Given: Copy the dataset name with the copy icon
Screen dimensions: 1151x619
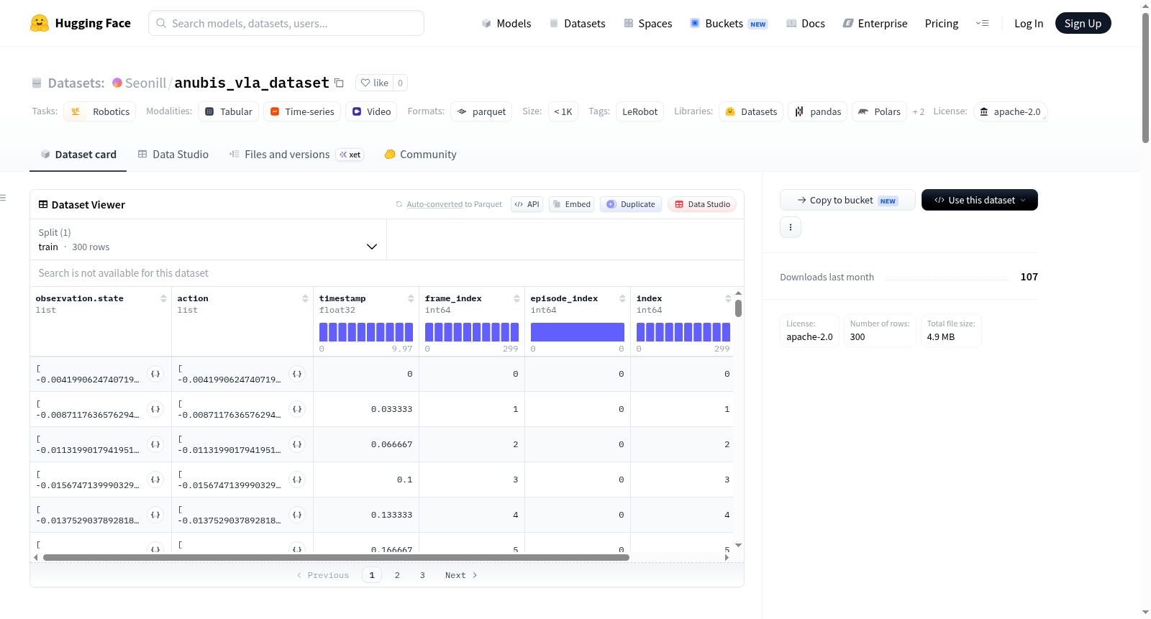Looking at the screenshot, I should click(339, 83).
